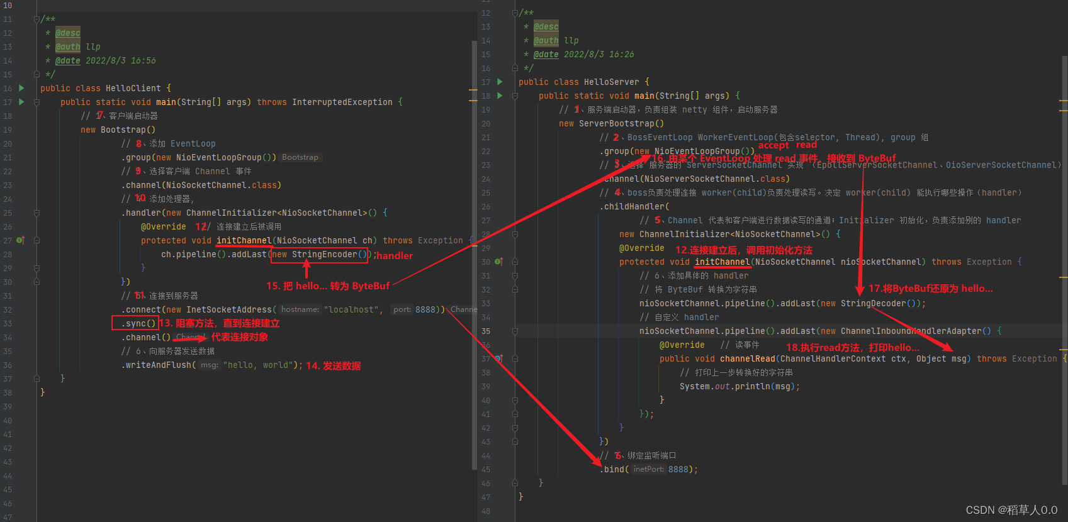Place cursor on HelloClient class name
Screen dimensions: 1068x522
coord(133,88)
